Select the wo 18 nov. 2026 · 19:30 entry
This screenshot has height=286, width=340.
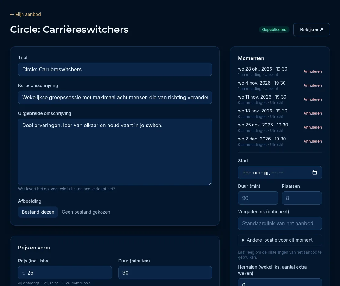tap(263, 111)
